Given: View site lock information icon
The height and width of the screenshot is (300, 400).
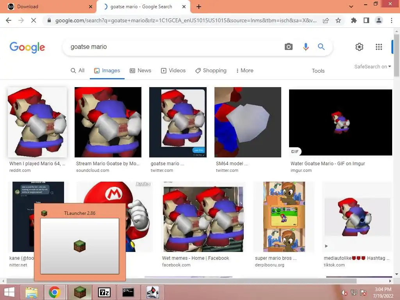Looking at the screenshot, I should [49, 20].
